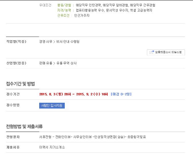Apply via the blue 사람인 입사지원 button
This screenshot has height=155, width=193.
coord(52,106)
